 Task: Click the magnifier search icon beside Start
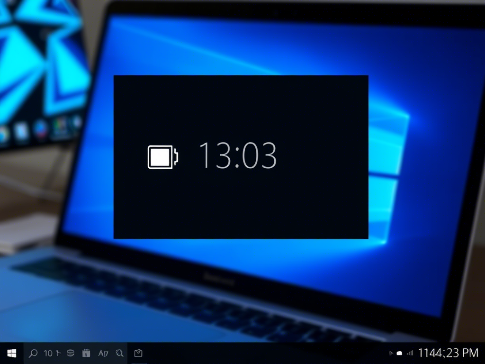pos(33,353)
